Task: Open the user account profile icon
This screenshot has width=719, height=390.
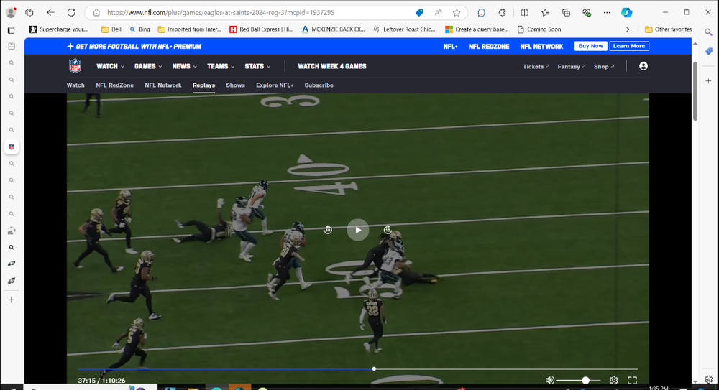Action: click(644, 66)
